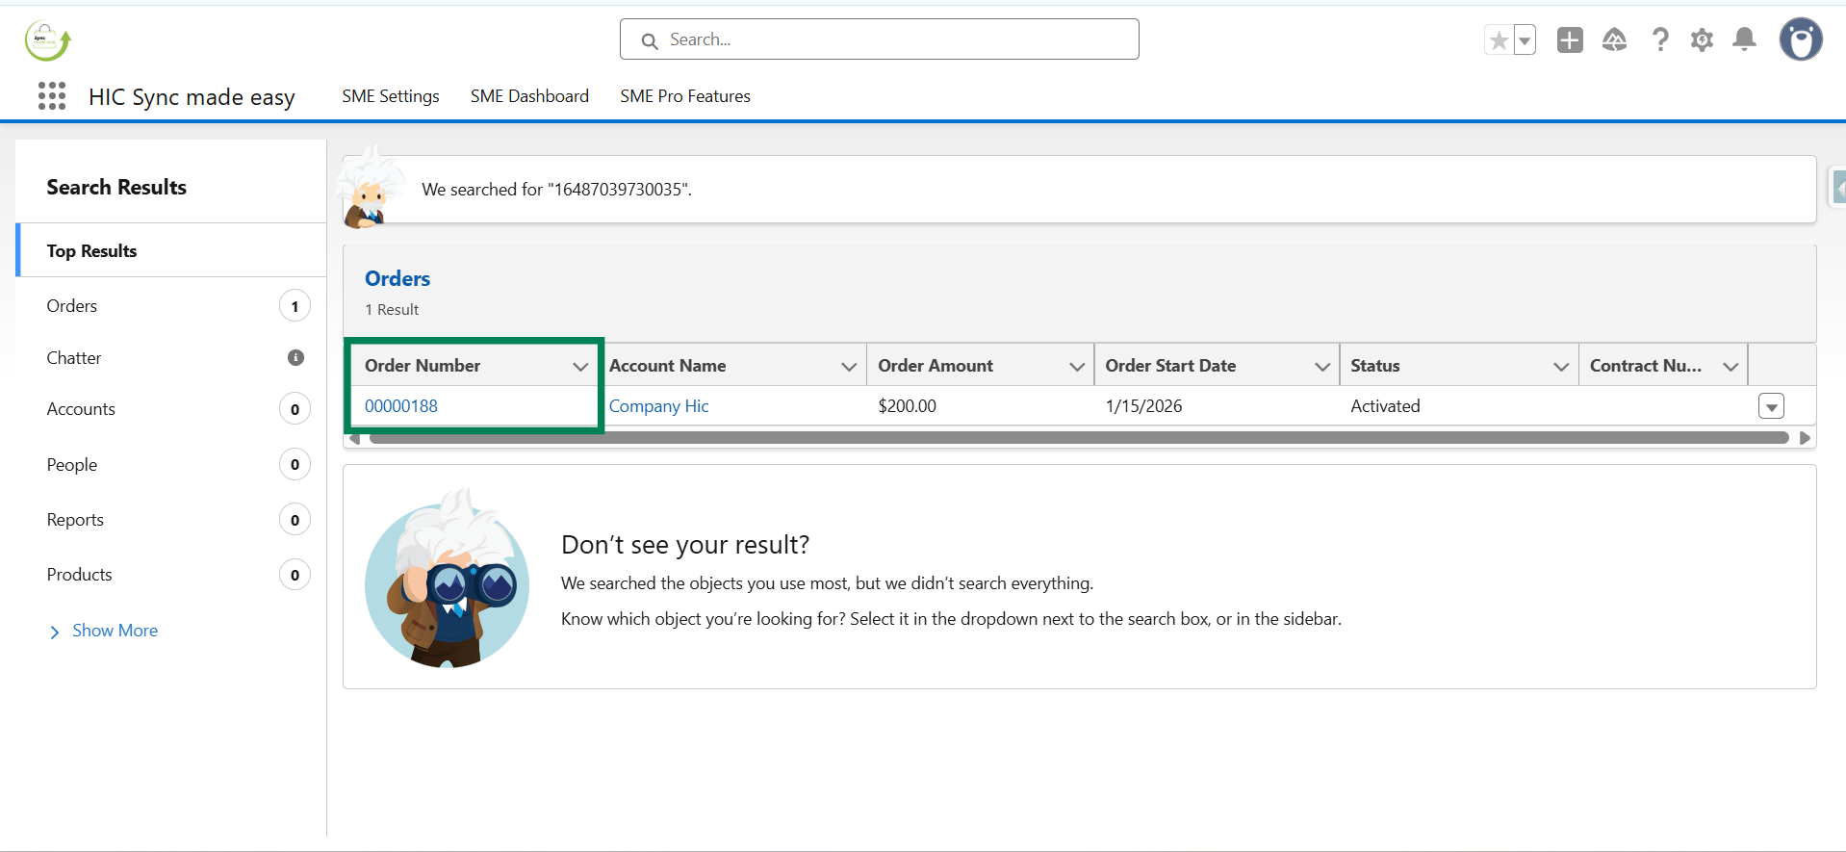
Task: Click the $200.00 order amount cell
Action: (x=908, y=406)
